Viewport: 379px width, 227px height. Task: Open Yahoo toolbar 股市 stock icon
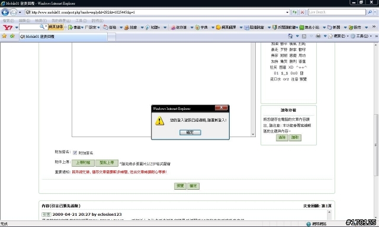[x=351, y=27]
